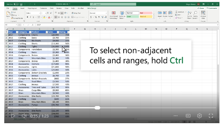224x126 pixels.
Task: Click the video progress slider handle
Action: [97, 108]
